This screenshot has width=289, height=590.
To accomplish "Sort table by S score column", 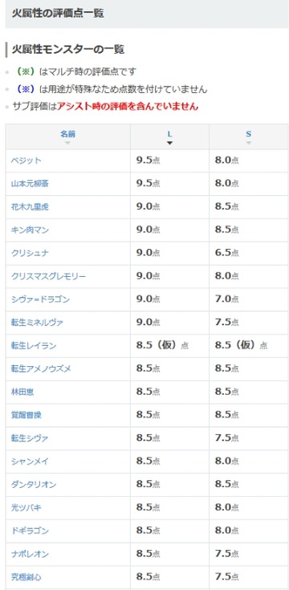I will coord(248,134).
